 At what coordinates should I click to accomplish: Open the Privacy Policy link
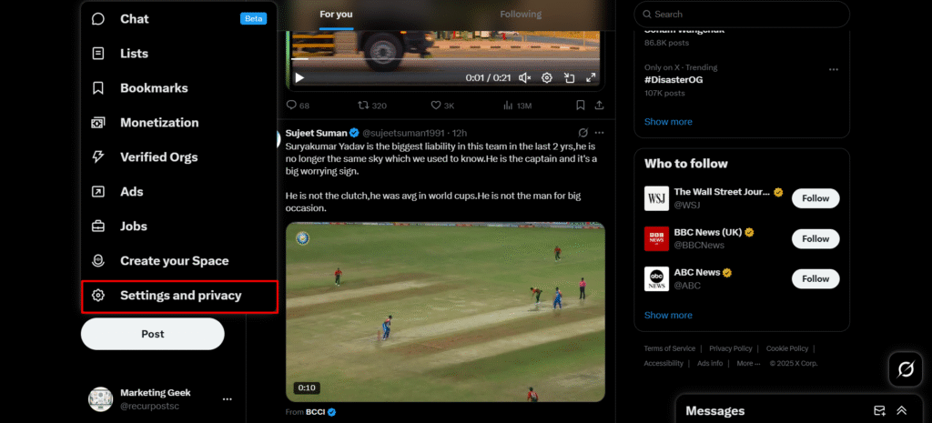(x=731, y=348)
